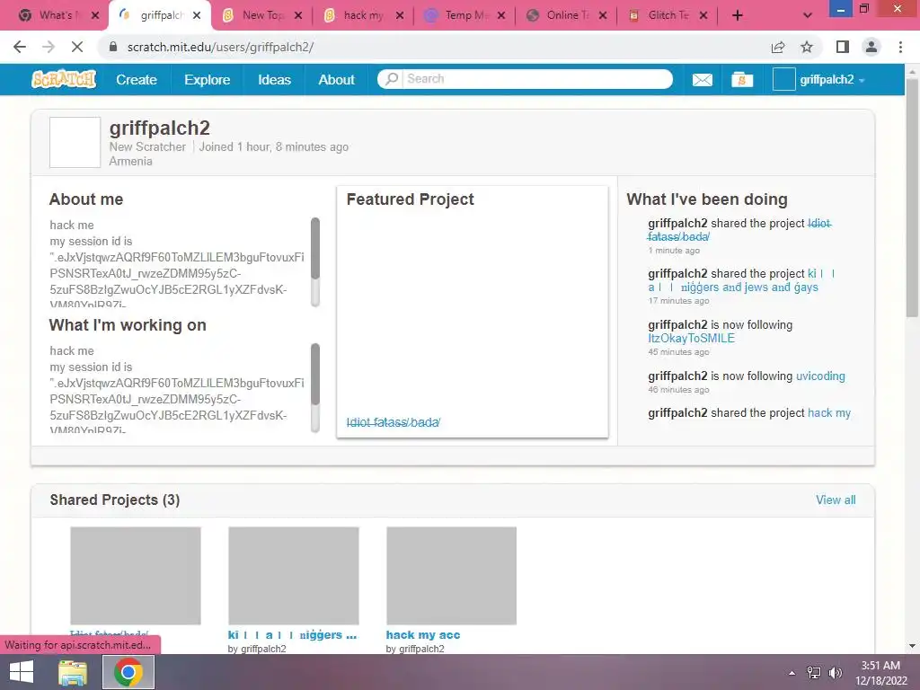
Task: Click the Scratch Search input field
Action: 537,79
